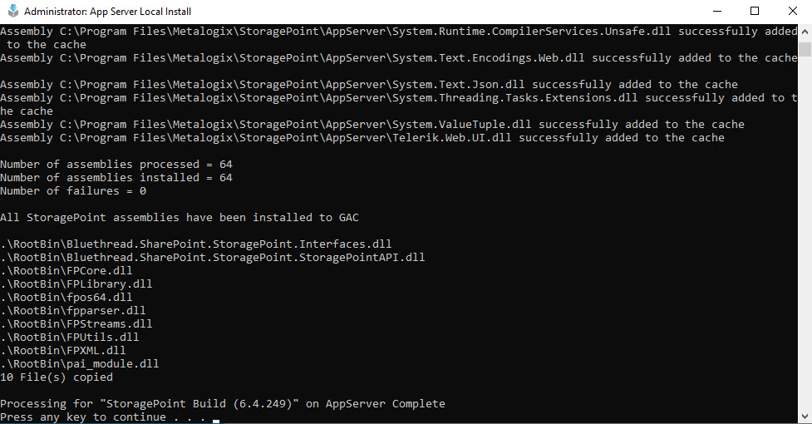Click the .\RootBin\pai_module.dll line
This screenshot has height=424, width=812.
click(x=80, y=364)
